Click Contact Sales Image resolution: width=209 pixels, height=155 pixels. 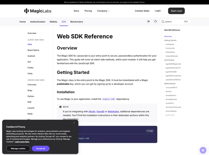(x=142, y=11)
